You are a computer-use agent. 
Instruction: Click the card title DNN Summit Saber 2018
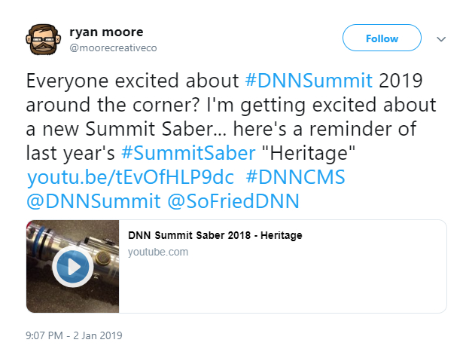tap(215, 236)
